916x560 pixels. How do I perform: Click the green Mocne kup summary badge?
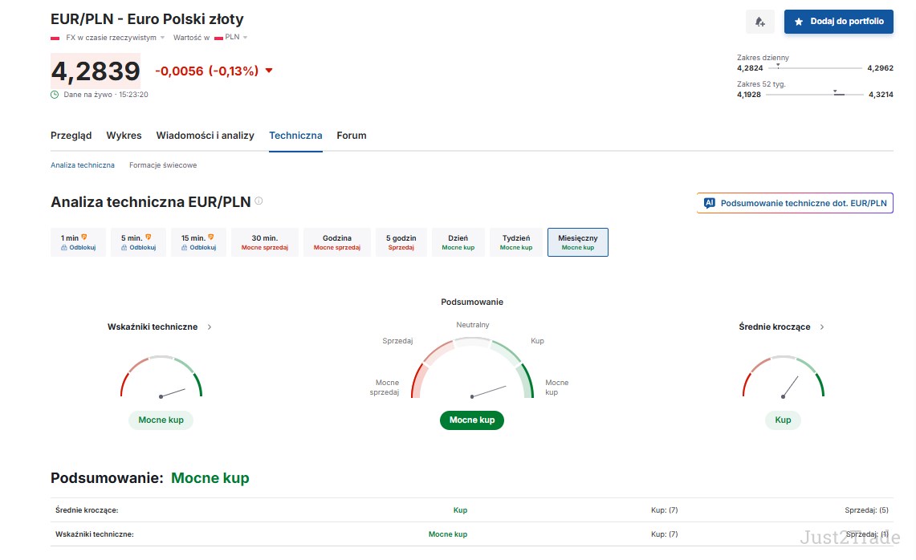[472, 420]
